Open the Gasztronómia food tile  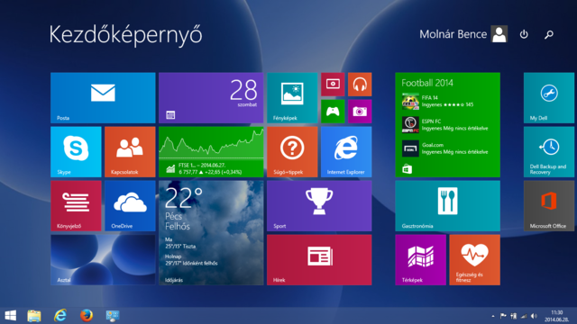[x=447, y=206]
